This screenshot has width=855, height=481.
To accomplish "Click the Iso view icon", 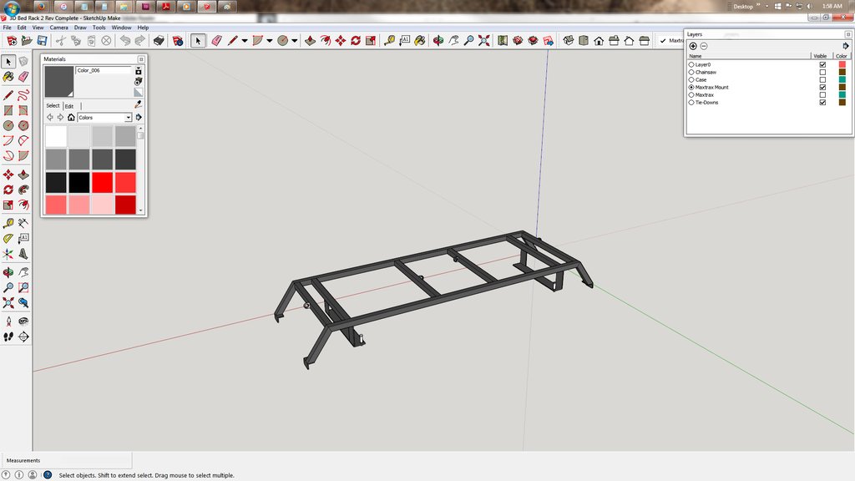I will click(x=568, y=40).
